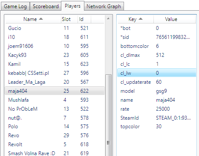
Task: Select the Leader_Ma_Laga player row
Action: coord(55,82)
